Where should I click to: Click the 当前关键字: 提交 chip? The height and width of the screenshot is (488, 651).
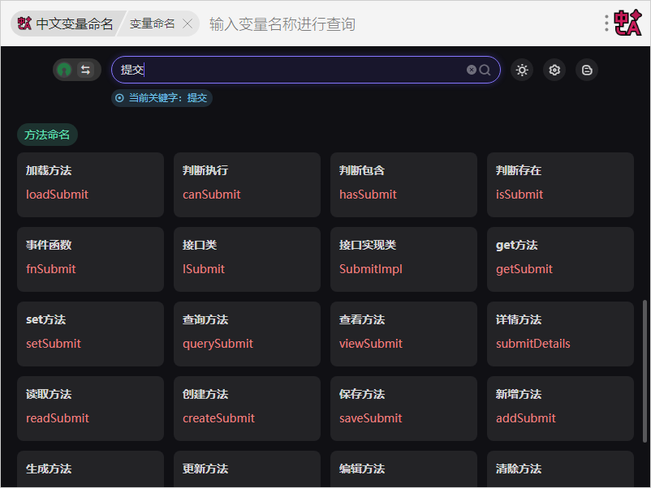pos(162,98)
